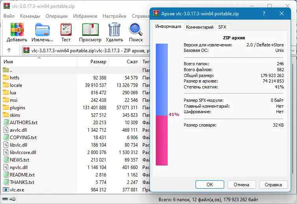Click the Справка button in dialog

[x=273, y=184]
